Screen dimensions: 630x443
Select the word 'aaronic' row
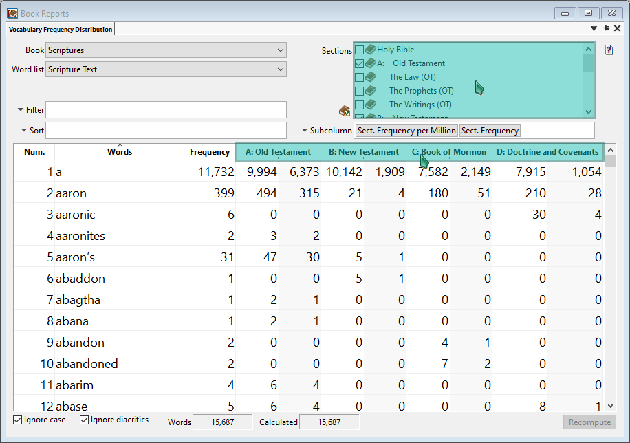pyautogui.click(x=309, y=215)
